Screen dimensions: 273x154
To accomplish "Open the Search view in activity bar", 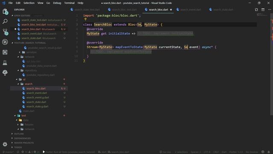I will pos(5,21).
